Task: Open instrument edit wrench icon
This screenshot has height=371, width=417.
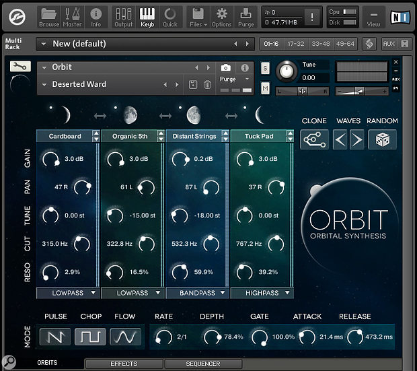Action: point(20,66)
